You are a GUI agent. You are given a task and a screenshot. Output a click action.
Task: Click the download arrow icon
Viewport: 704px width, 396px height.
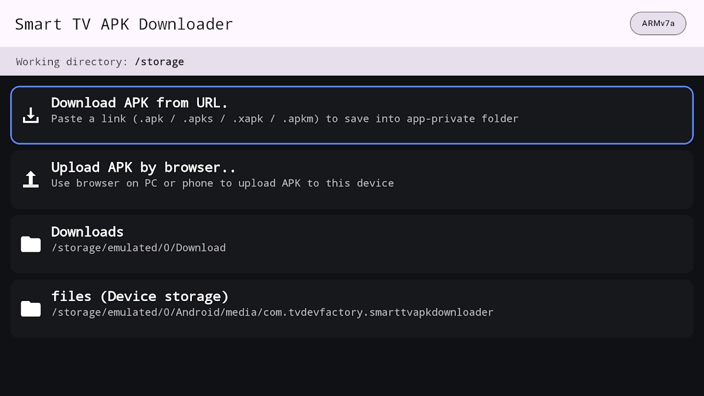click(x=31, y=115)
